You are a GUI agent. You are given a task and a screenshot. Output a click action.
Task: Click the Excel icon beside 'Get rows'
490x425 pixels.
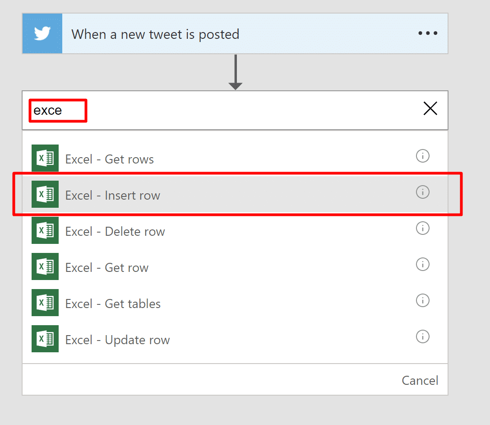tap(45, 158)
